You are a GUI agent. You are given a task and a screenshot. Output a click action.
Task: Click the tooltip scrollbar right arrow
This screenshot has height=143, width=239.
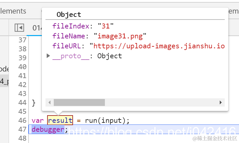point(220,102)
